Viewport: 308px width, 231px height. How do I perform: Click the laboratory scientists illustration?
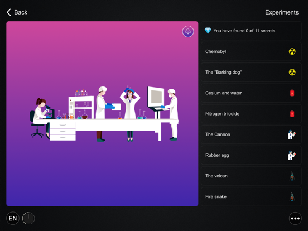[104, 114]
